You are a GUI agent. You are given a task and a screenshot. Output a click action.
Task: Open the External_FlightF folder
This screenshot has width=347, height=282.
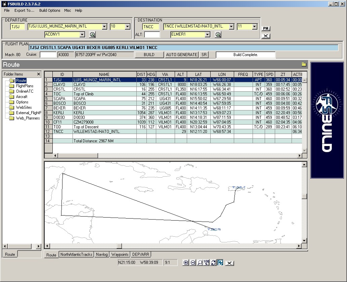28,113
